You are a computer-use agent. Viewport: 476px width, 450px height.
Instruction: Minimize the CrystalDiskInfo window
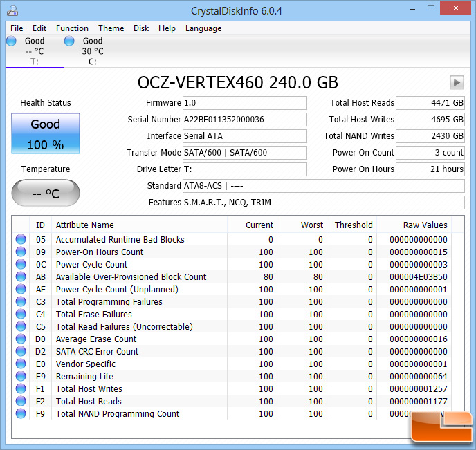pyautogui.click(x=412, y=9)
